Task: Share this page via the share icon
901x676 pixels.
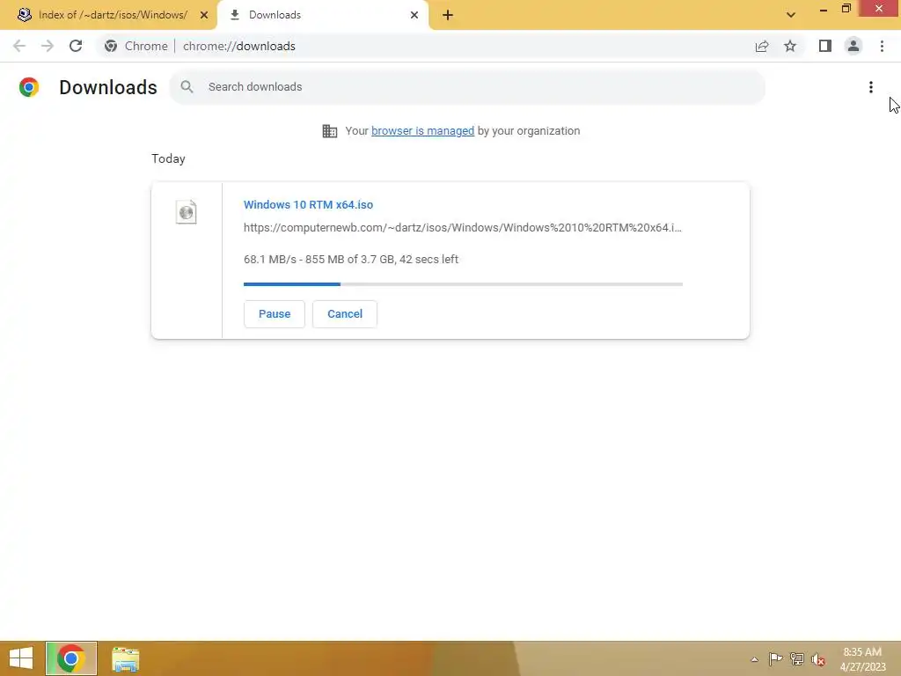Action: pyautogui.click(x=762, y=46)
